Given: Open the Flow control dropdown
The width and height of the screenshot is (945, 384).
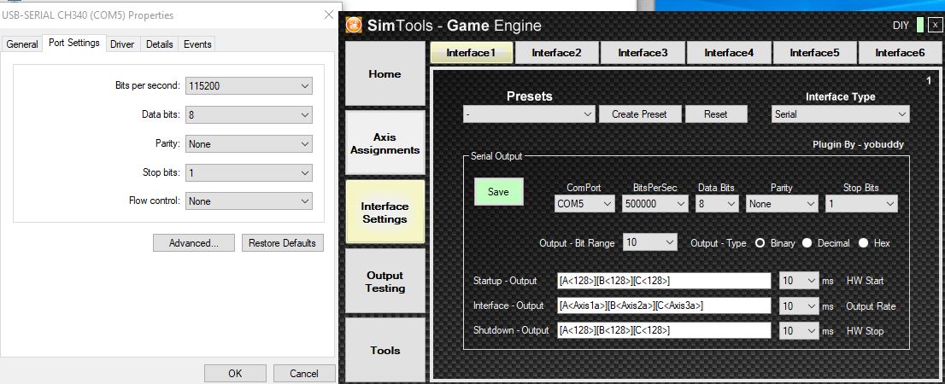Looking at the screenshot, I should tap(249, 201).
